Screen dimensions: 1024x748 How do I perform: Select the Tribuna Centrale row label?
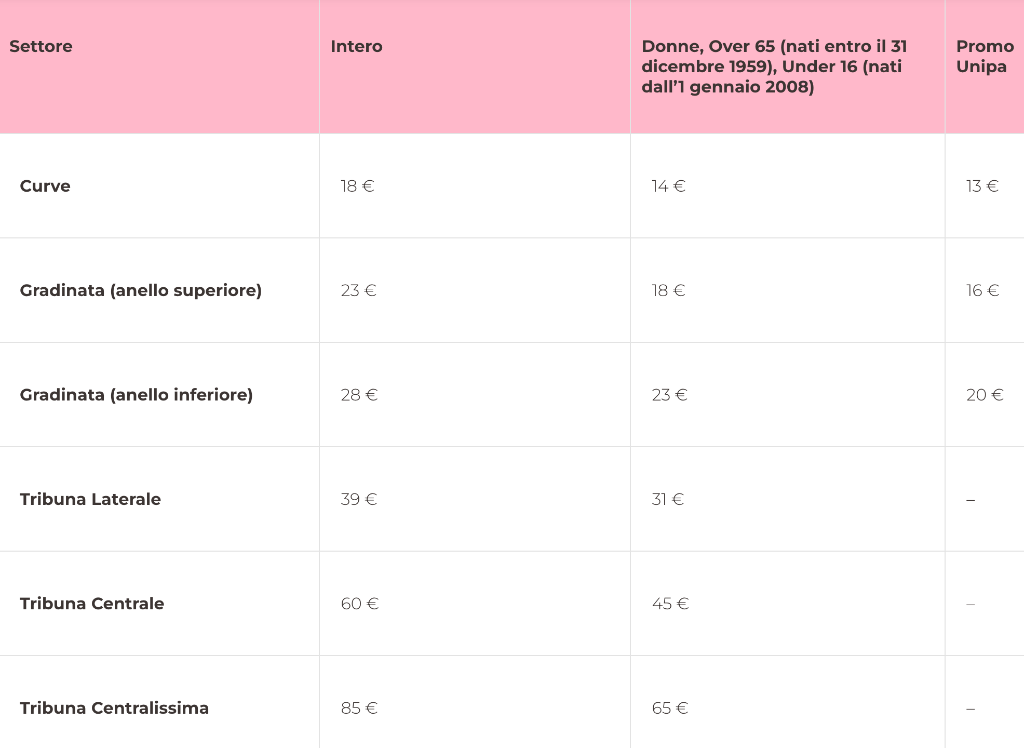tap(92, 604)
